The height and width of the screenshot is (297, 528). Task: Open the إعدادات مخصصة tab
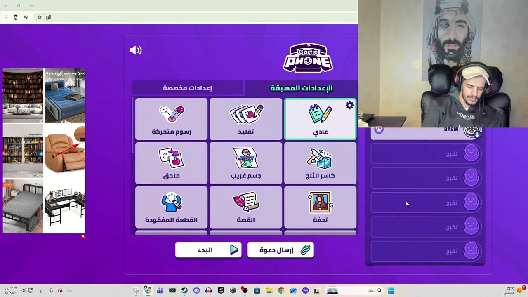[187, 88]
